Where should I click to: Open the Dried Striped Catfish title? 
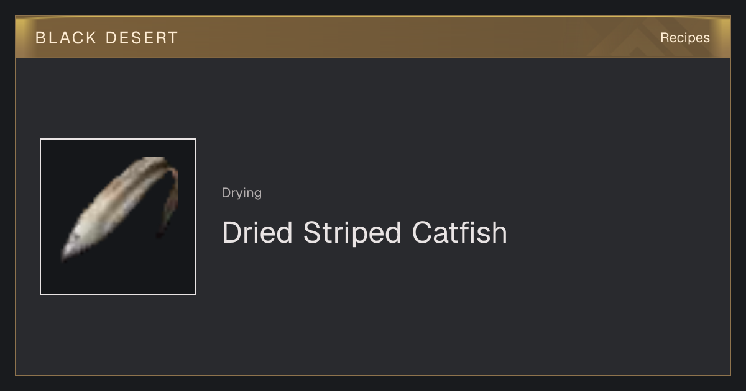(x=365, y=233)
